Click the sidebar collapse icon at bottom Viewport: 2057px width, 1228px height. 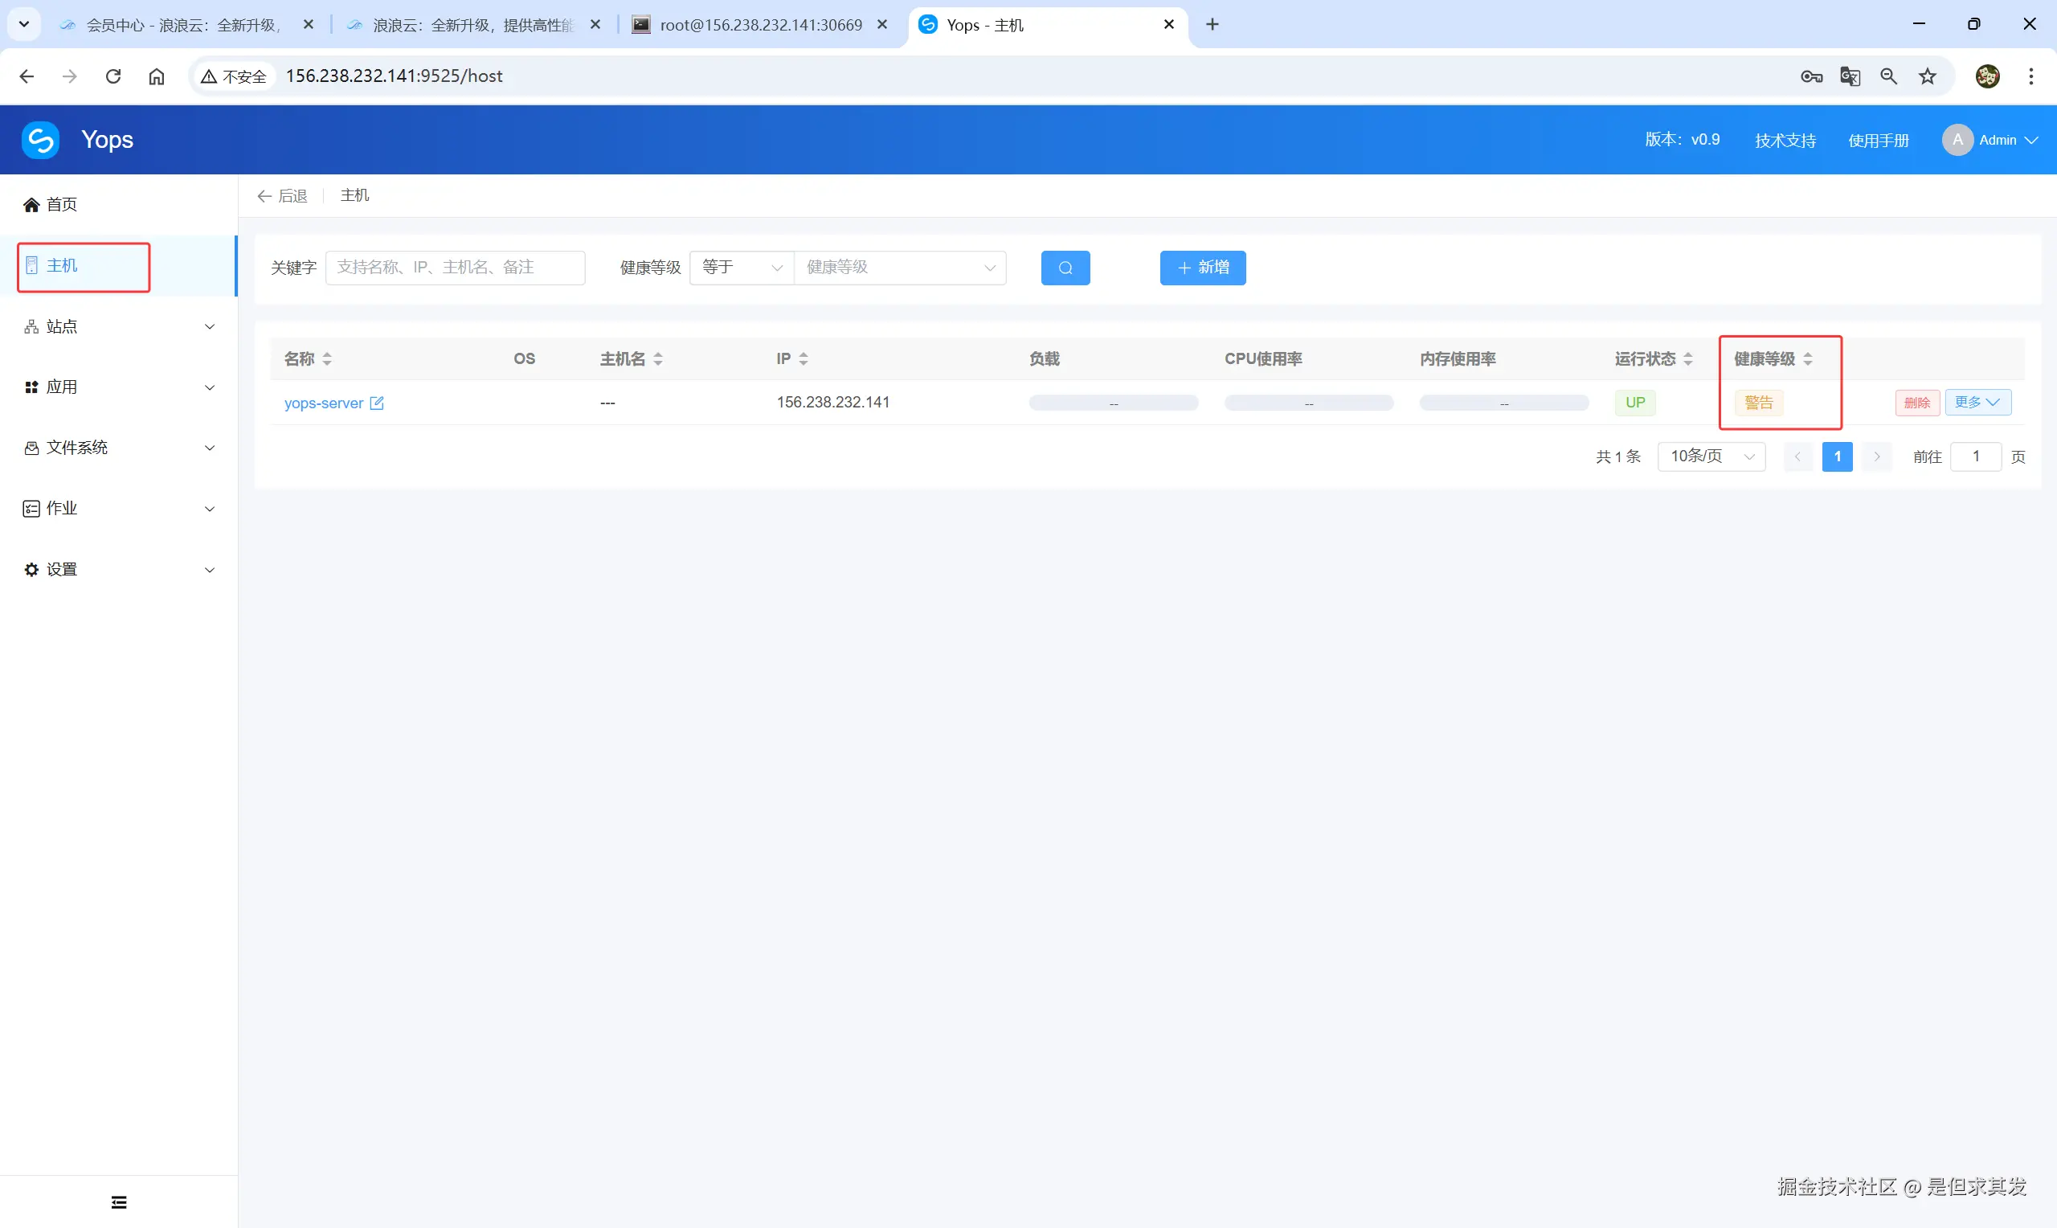click(x=119, y=1201)
